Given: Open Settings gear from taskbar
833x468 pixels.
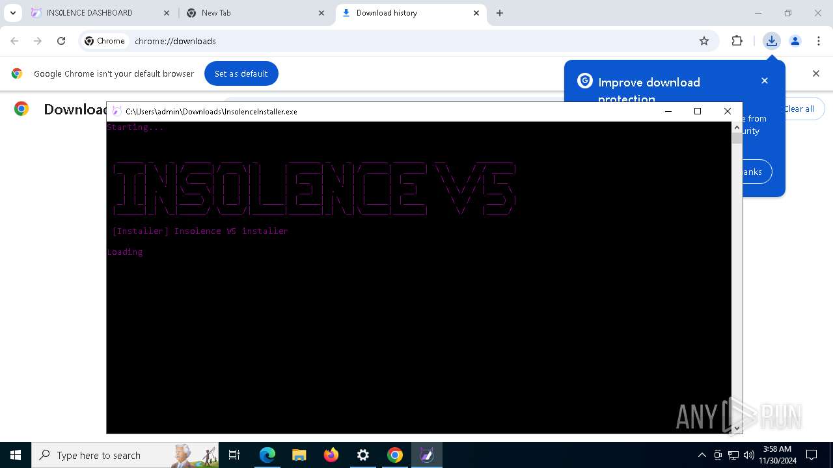Looking at the screenshot, I should pos(362,455).
